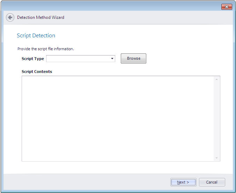The width and height of the screenshot is (236, 193).
Task: Click the "Script Contents" label
Action: pos(37,72)
